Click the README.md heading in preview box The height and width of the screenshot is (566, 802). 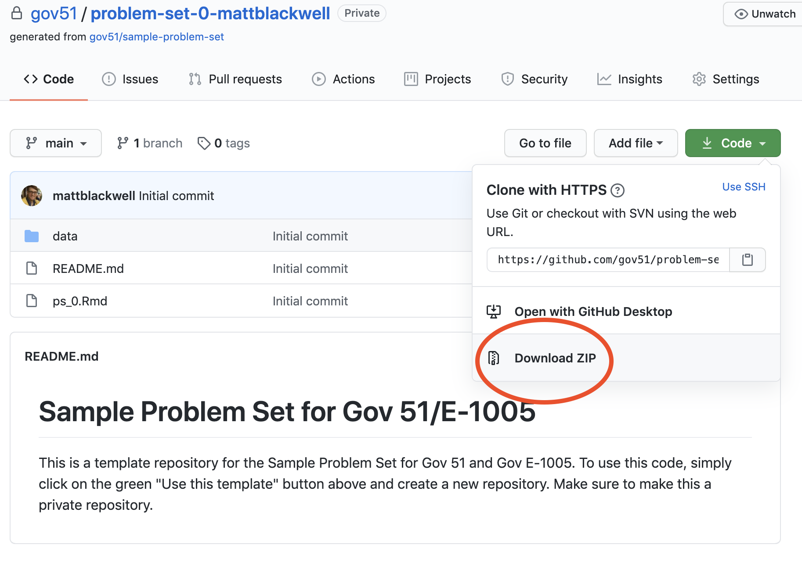click(61, 356)
